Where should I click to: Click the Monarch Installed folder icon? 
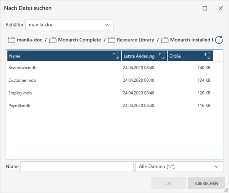[165, 40]
